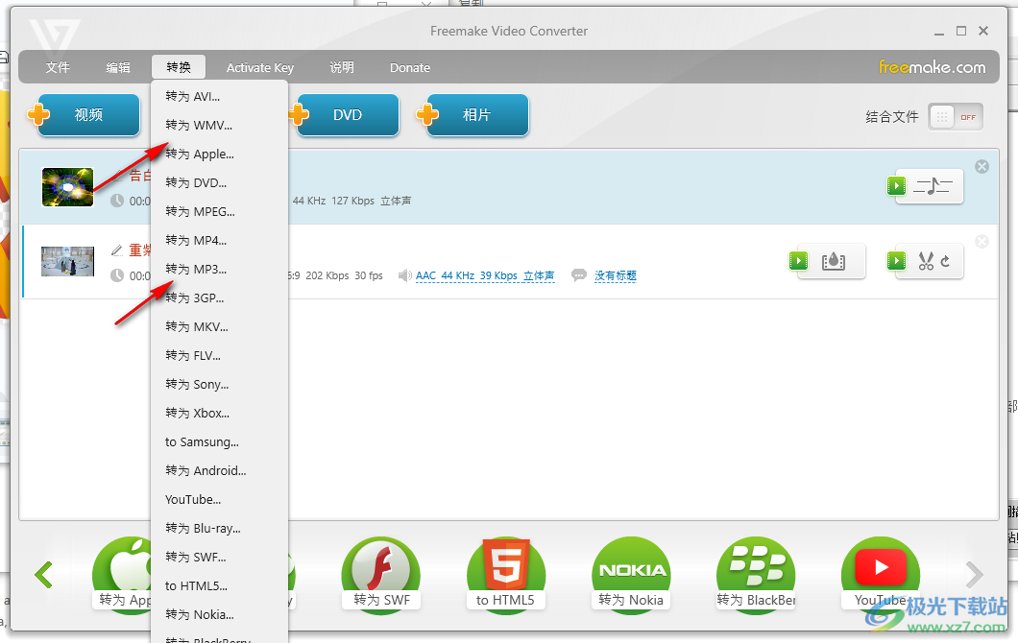The height and width of the screenshot is (643, 1018).
Task: Toggle the 结合文件 OFF switch
Action: (955, 117)
